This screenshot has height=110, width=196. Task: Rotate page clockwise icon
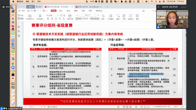pos(60,19)
